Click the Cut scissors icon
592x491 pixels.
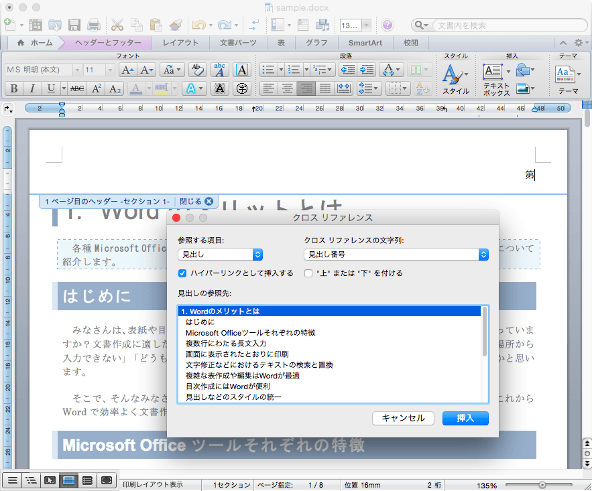pos(117,25)
